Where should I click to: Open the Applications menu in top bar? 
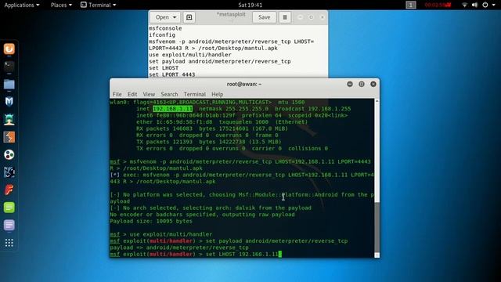[22, 5]
